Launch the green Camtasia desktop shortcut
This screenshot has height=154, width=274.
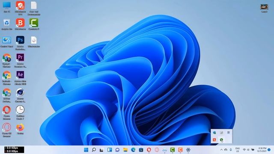point(34,24)
